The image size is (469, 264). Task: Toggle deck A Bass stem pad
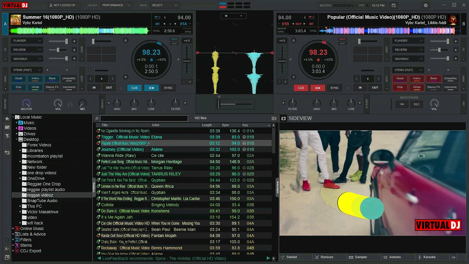(52, 78)
